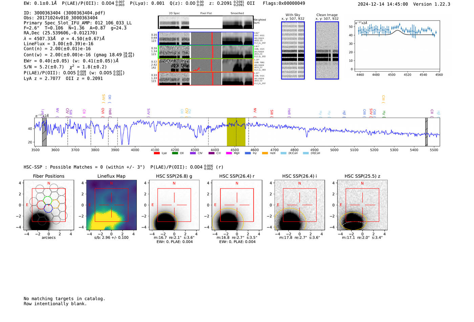Click the 2024-12-14 14:45:00 timestamp
The image size is (474, 322).
383,4
